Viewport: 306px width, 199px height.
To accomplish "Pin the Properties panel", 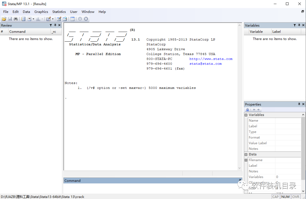I will tap(299, 104).
